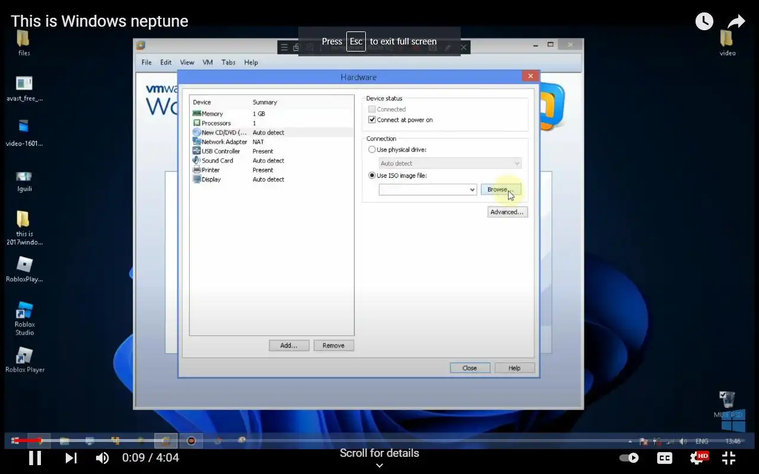Click the VMware icon in taskbar
Viewport: 759px width, 474px height.
167,441
